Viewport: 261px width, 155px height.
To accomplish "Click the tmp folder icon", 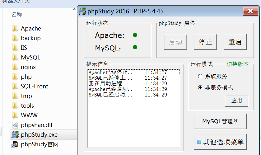I will [15, 96].
